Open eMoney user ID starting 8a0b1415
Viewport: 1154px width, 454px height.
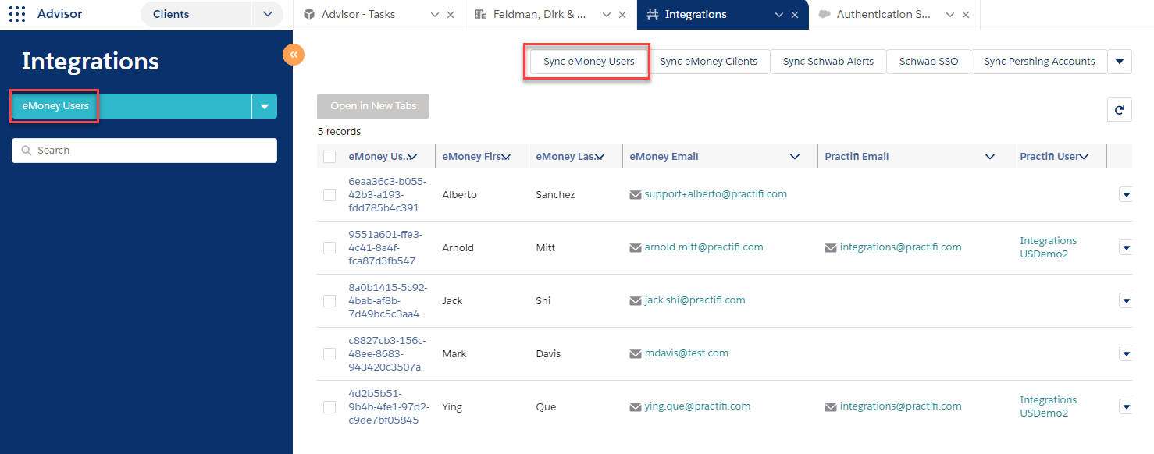tap(387, 301)
